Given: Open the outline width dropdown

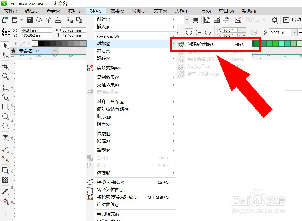Looking at the screenshot, I should click(295, 32).
